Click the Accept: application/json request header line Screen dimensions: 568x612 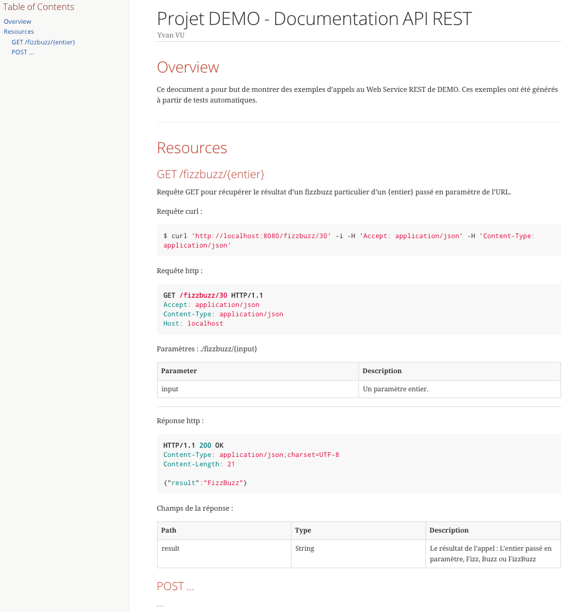pos(211,304)
